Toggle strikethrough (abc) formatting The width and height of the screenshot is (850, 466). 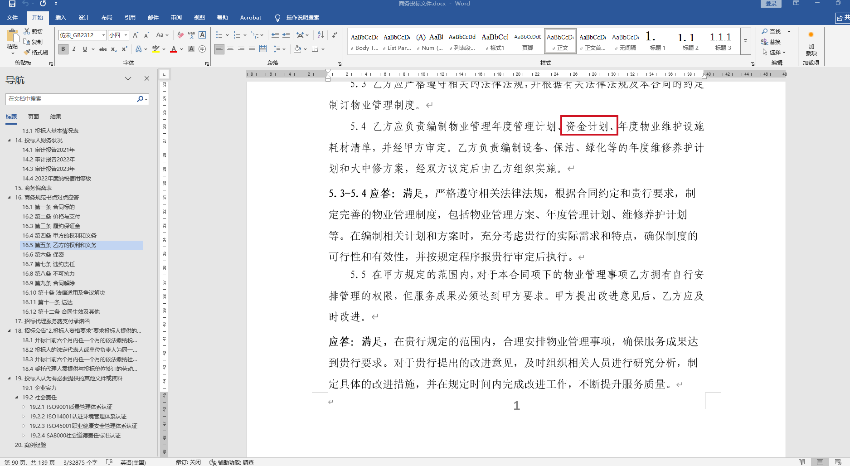[x=103, y=49]
